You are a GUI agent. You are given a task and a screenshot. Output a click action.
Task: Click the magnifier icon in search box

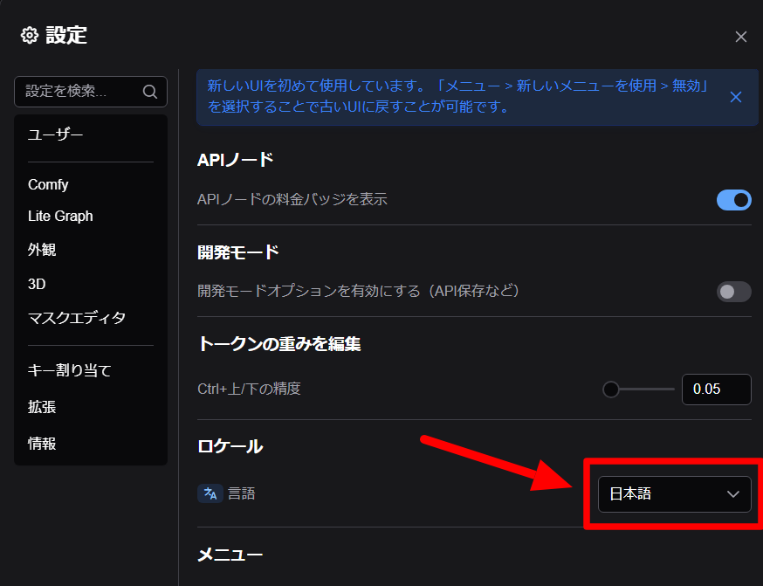[x=149, y=92]
